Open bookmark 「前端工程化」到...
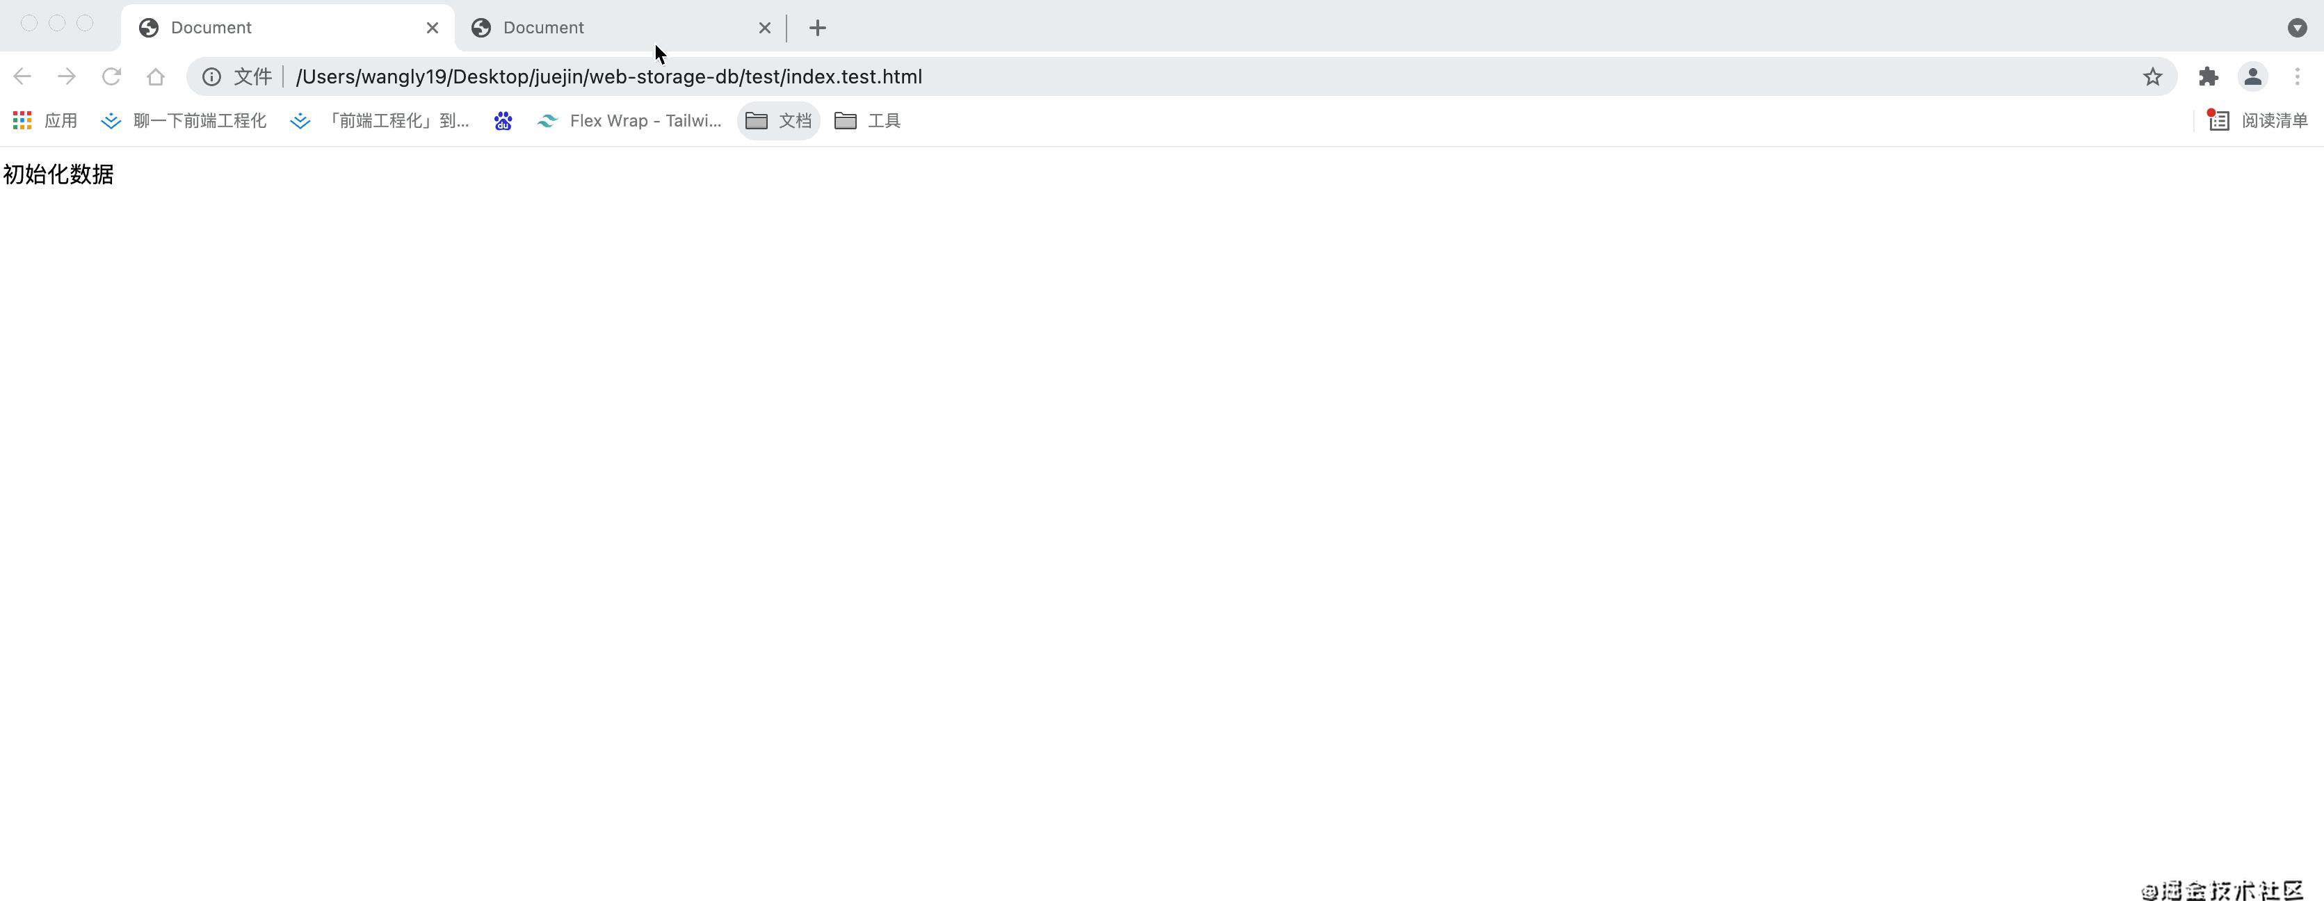Screen dimensions: 2324x919 [x=380, y=121]
